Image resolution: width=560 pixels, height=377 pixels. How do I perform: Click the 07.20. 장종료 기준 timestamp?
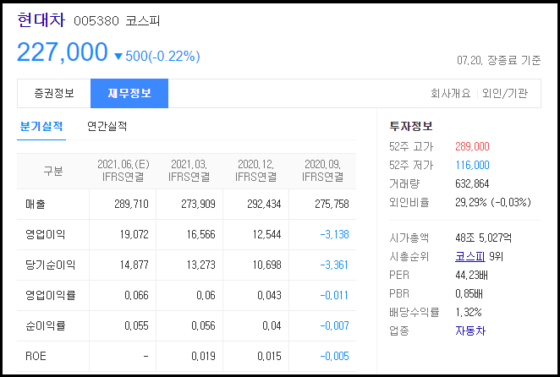498,60
